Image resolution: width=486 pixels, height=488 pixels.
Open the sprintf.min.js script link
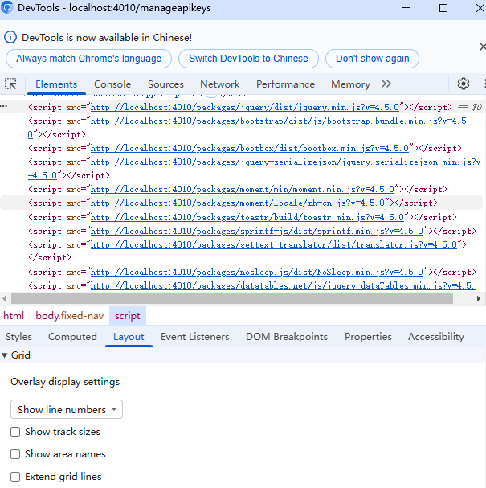tap(257, 232)
